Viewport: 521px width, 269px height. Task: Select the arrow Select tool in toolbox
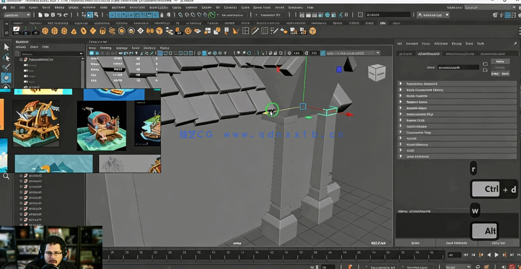6,47
